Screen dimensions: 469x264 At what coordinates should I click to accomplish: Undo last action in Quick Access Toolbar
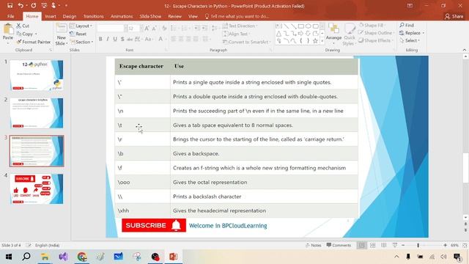click(x=21, y=5)
